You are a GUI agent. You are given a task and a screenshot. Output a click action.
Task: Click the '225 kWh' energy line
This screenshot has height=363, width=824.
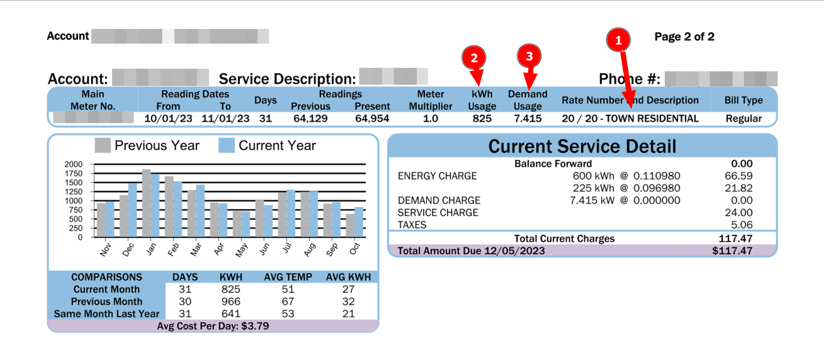593,188
